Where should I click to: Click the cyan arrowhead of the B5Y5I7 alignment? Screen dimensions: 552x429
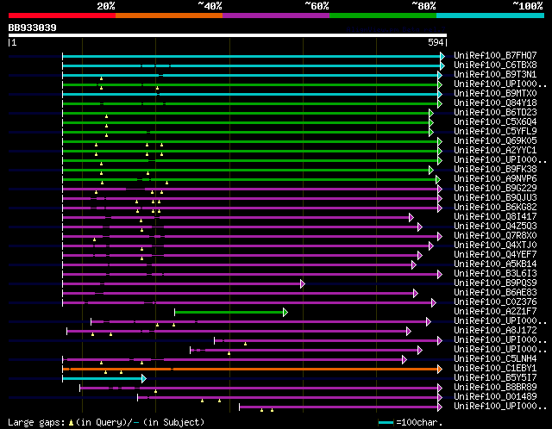click(143, 378)
